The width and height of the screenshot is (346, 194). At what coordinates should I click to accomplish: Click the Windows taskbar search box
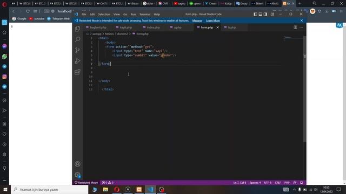point(49,189)
